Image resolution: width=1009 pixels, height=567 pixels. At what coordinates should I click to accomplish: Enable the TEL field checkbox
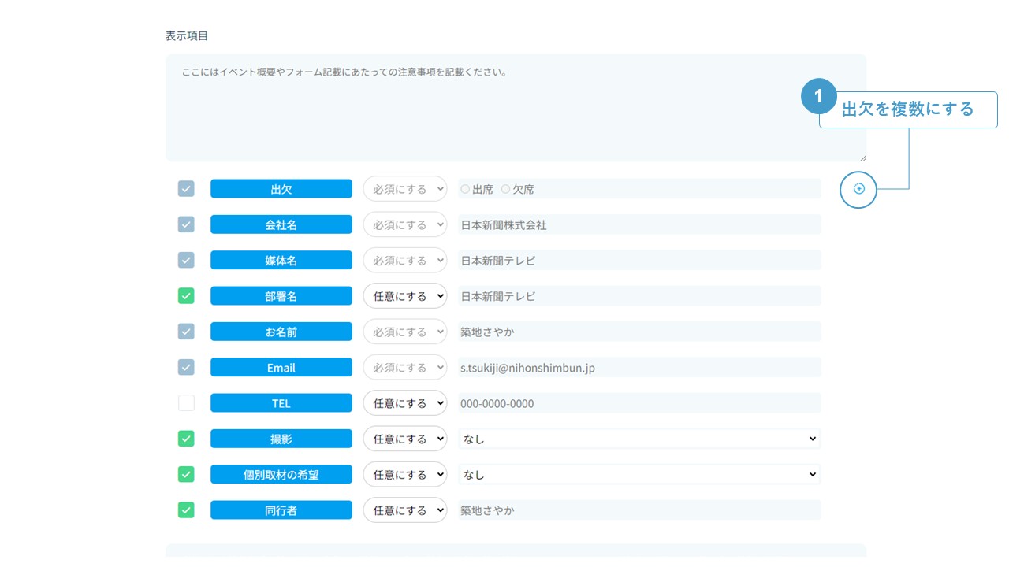[186, 403]
